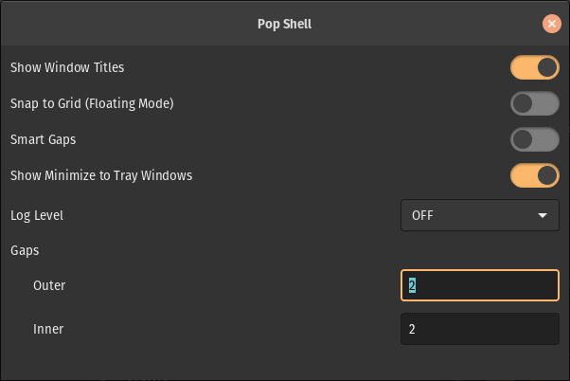
Task: Click into the Inner gap input field
Action: coord(479,330)
